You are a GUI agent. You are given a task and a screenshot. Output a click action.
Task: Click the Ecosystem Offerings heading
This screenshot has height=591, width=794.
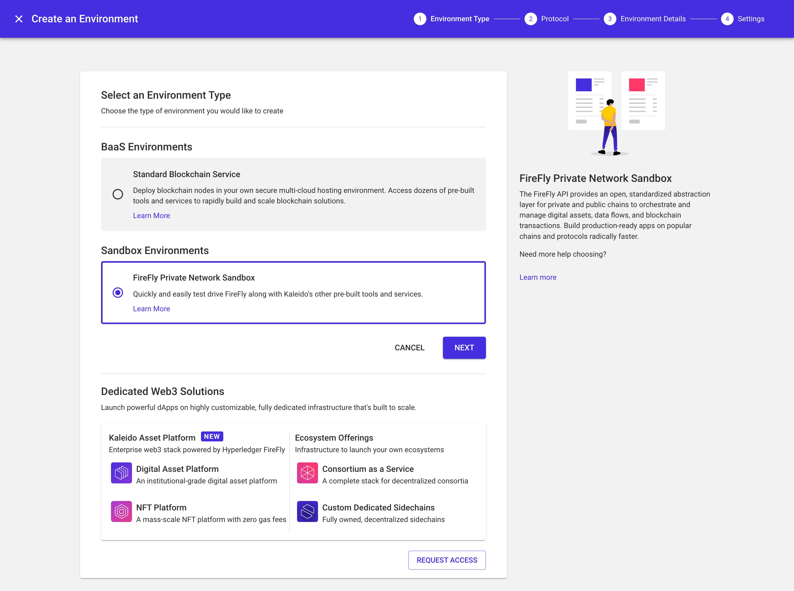334,438
